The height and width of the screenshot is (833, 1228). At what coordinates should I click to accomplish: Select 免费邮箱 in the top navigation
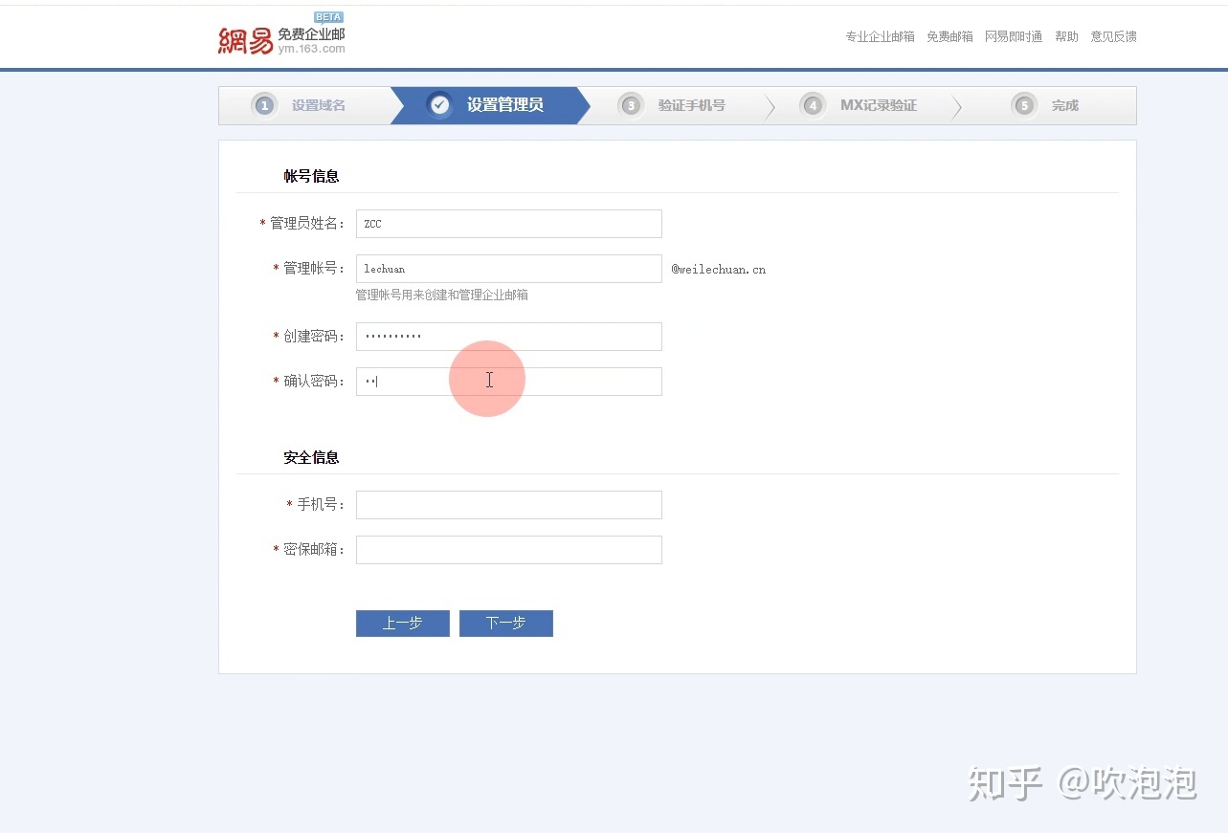pos(949,36)
